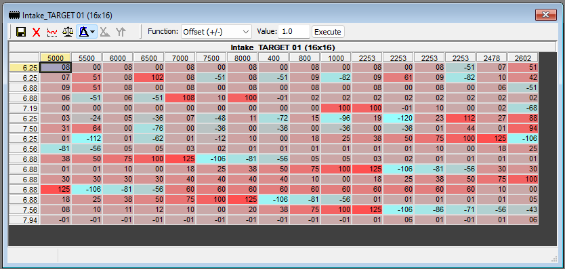Select the cell with value -71

(x=461, y=209)
